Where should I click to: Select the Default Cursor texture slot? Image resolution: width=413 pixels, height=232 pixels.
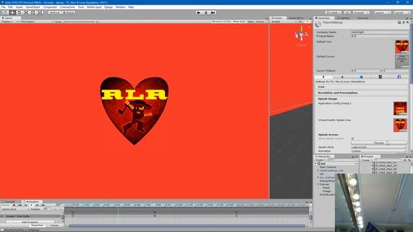[x=401, y=62]
